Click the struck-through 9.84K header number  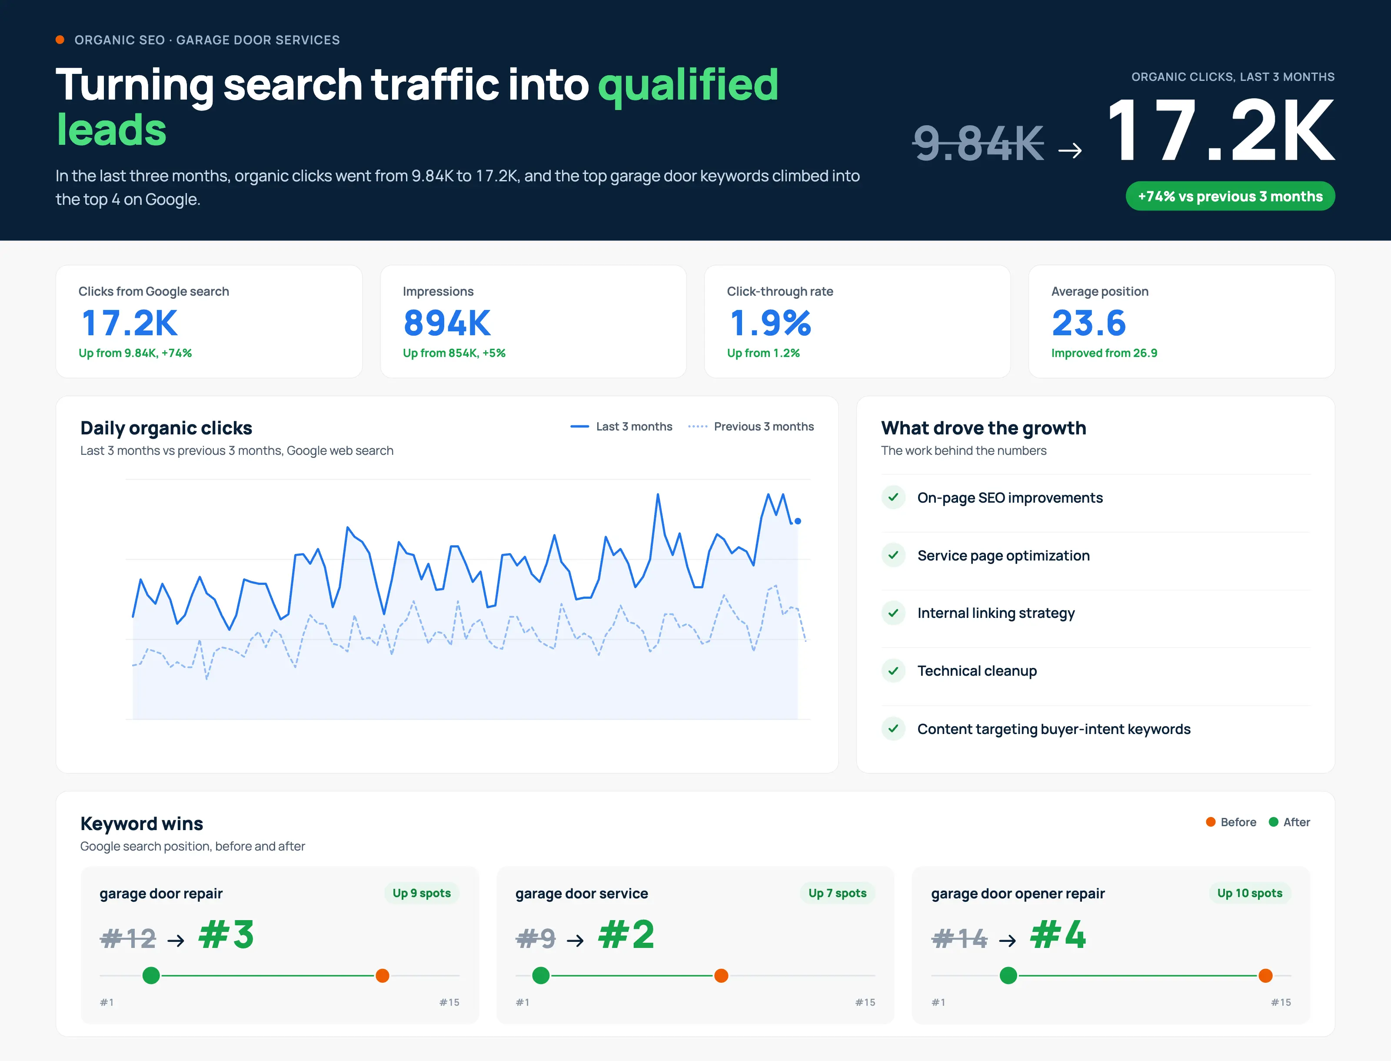coord(978,143)
